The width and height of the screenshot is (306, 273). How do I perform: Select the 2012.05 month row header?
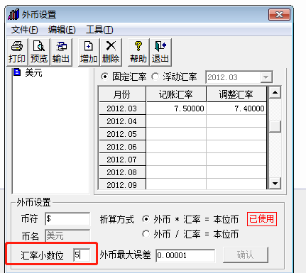(122, 134)
